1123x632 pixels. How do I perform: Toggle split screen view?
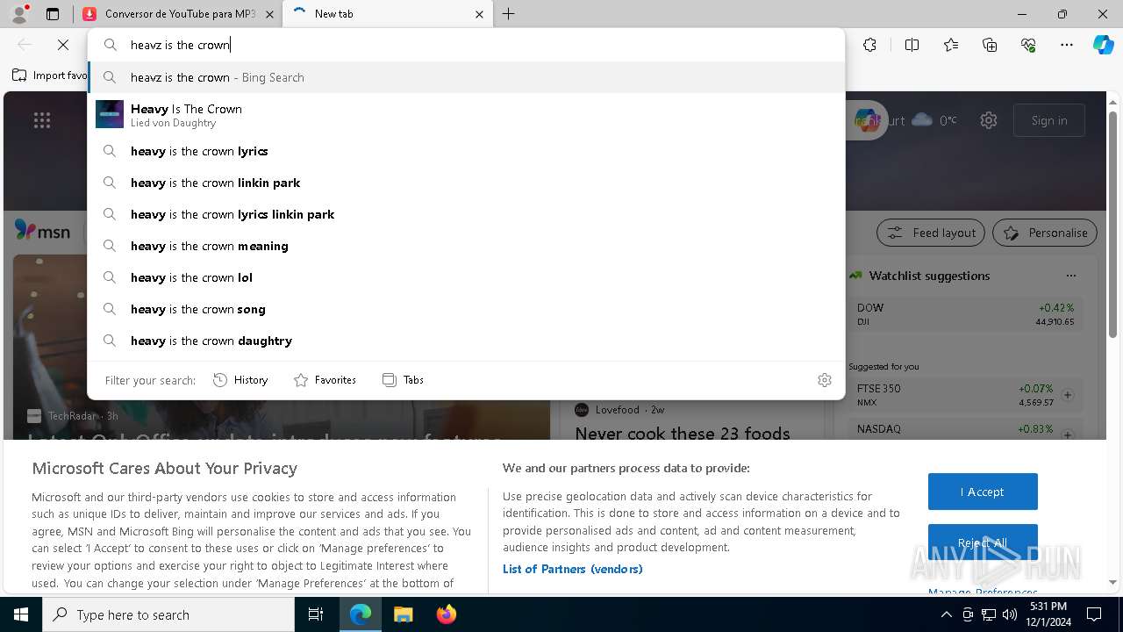click(x=912, y=45)
